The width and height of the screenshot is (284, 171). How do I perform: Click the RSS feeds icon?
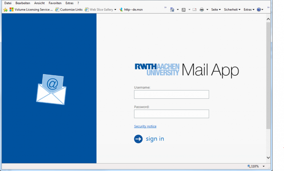[x=184, y=10]
